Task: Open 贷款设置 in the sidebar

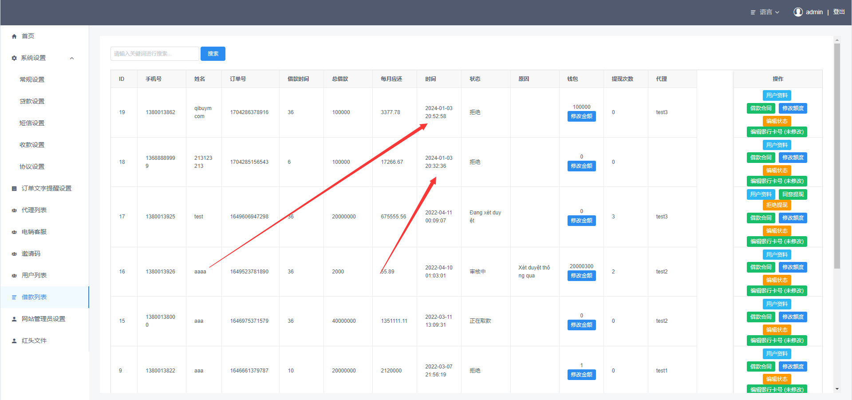Action: click(x=32, y=101)
